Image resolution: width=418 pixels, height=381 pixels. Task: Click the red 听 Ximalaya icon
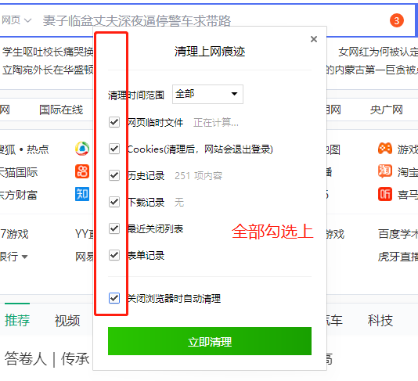[x=385, y=194]
